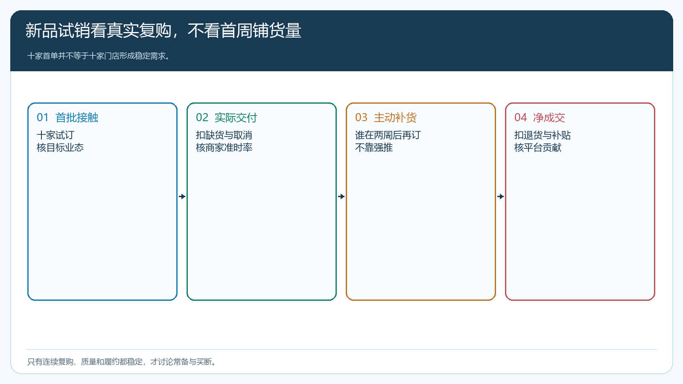The width and height of the screenshot is (683, 384).
Task: Select the heading 01 首批接触
Action: [x=67, y=117]
